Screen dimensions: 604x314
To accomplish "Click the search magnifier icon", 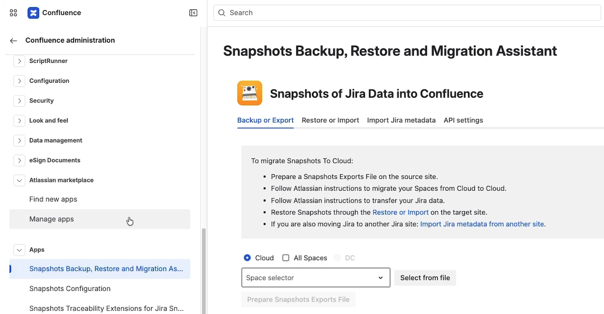I will coord(222,13).
